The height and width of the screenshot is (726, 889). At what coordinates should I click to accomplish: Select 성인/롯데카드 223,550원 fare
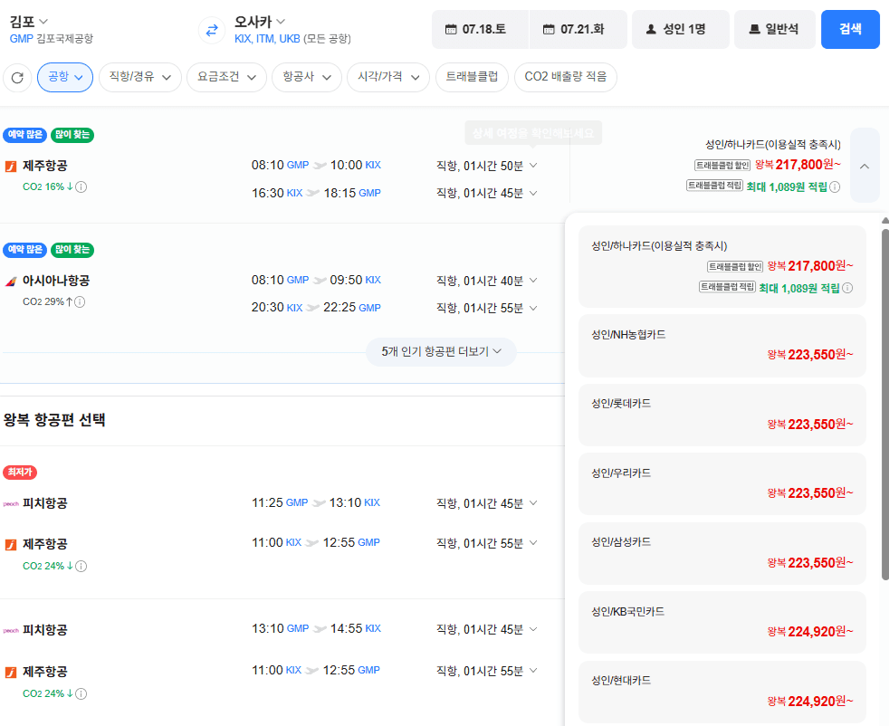pyautogui.click(x=722, y=415)
